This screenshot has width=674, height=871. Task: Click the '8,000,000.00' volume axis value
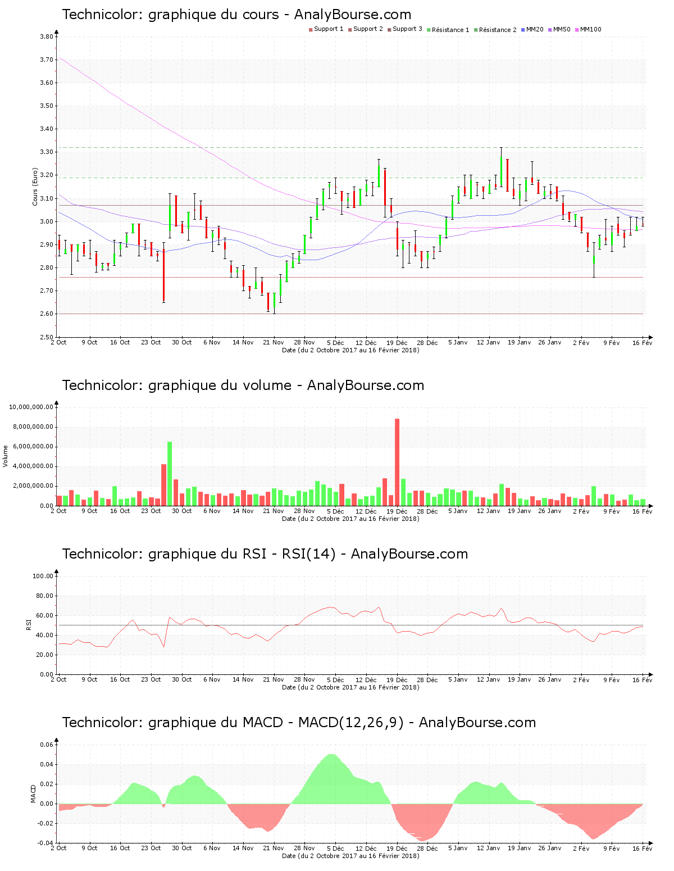(33, 427)
